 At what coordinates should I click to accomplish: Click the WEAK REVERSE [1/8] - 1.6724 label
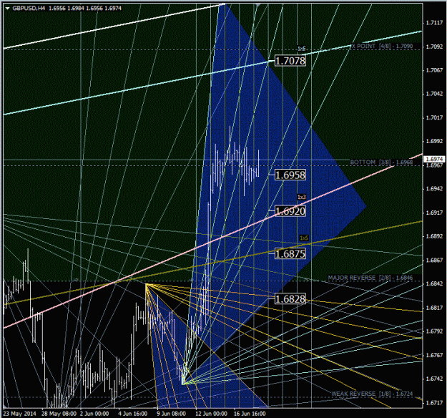pyautogui.click(x=372, y=394)
